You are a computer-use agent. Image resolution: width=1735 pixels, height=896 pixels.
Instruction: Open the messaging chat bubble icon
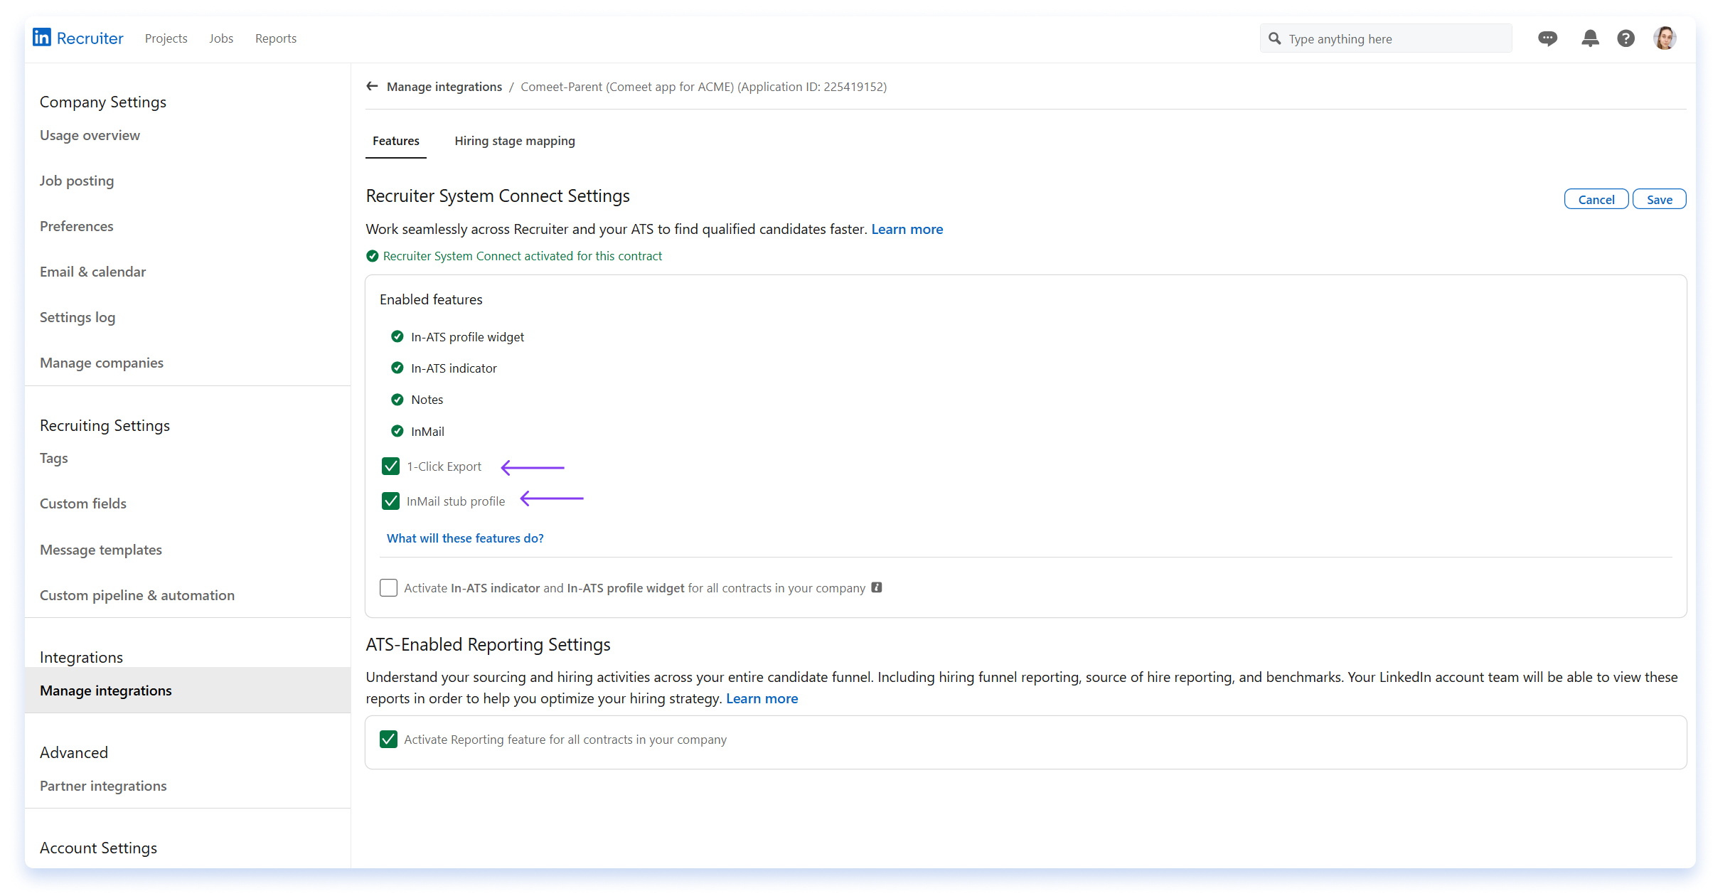(1547, 38)
